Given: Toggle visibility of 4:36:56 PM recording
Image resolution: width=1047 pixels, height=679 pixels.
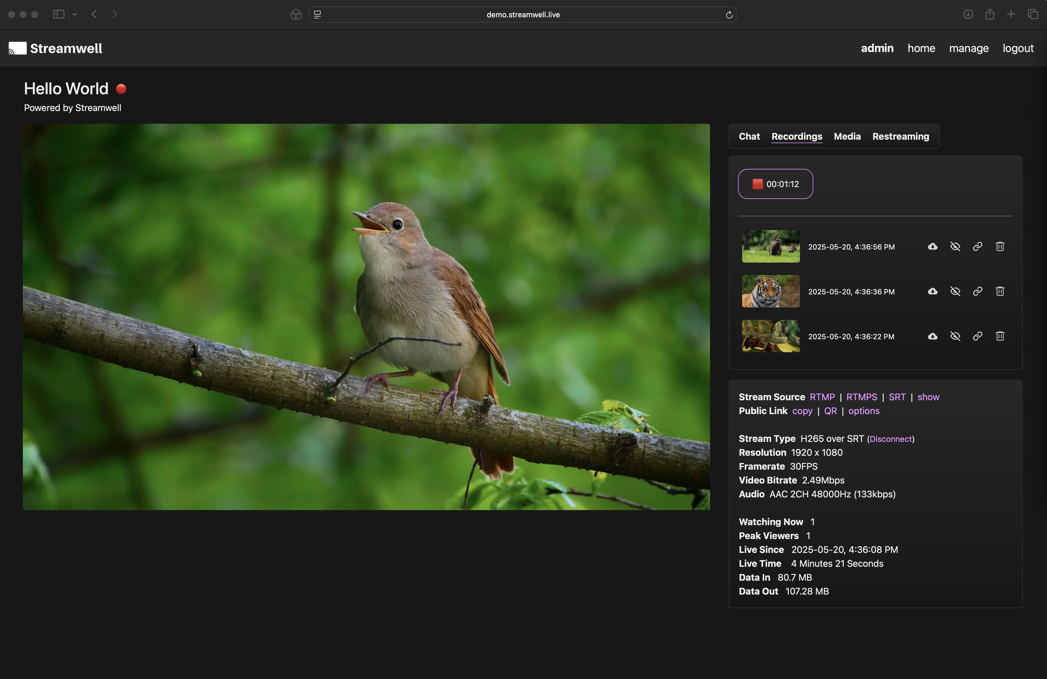Looking at the screenshot, I should point(955,247).
